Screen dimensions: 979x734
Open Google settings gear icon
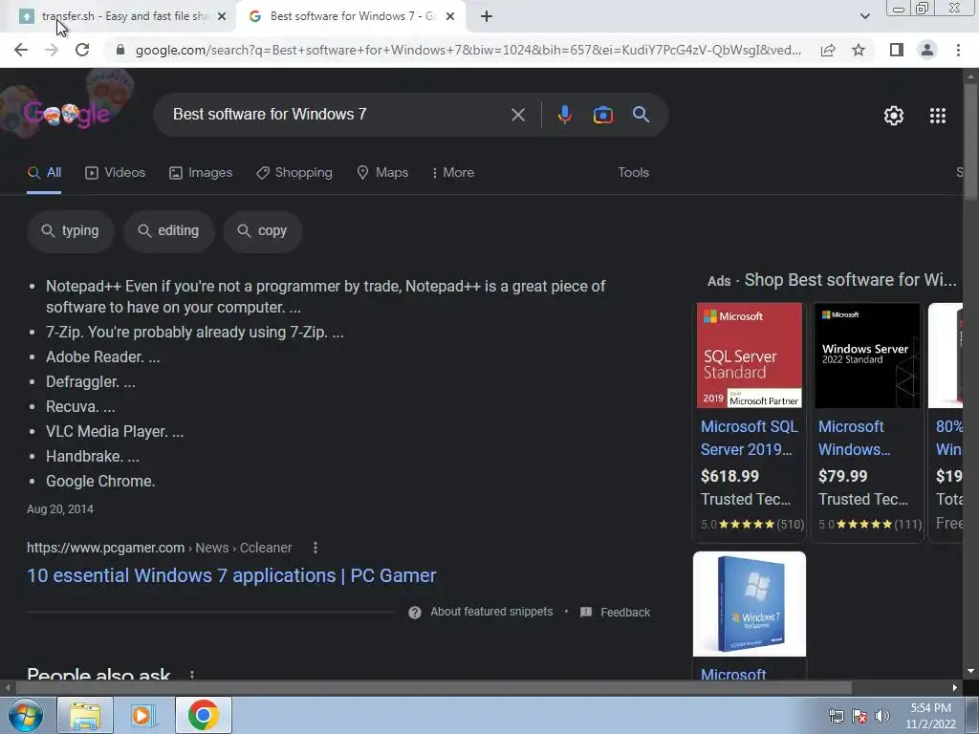(894, 116)
